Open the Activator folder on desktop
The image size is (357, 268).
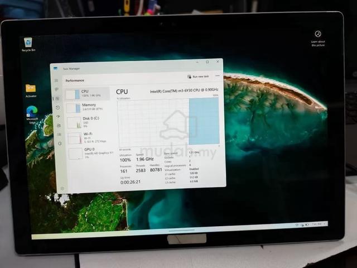[x=31, y=90]
